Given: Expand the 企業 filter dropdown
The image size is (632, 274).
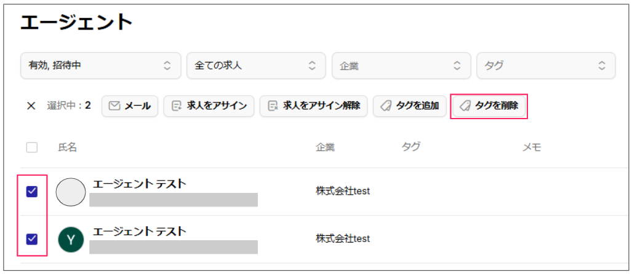Looking at the screenshot, I should pos(401,66).
